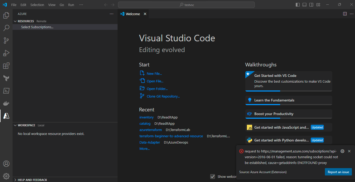Toggle the Show welcome page checkbox
The height and width of the screenshot is (182, 355).
click(213, 177)
